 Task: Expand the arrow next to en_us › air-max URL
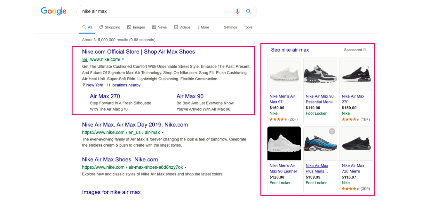[163, 133]
